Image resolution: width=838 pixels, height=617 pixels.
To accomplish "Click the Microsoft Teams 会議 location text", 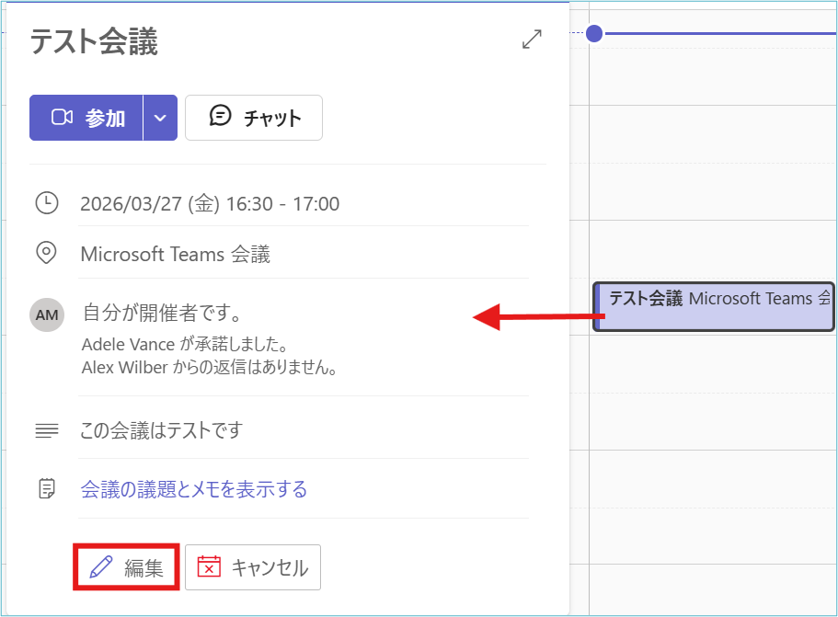I will tap(176, 255).
